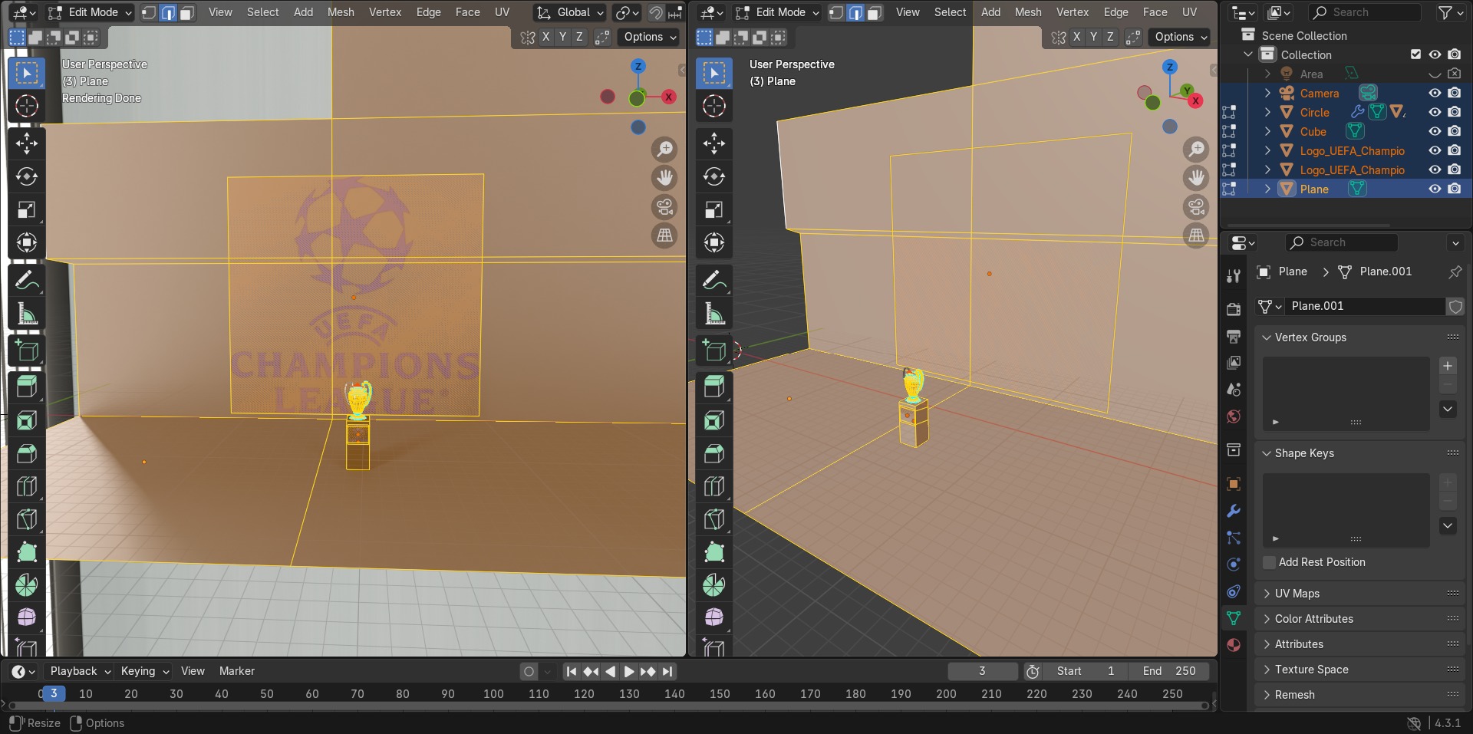Select the Rotate tool in left viewport
The width and height of the screenshot is (1473, 734).
(x=27, y=176)
